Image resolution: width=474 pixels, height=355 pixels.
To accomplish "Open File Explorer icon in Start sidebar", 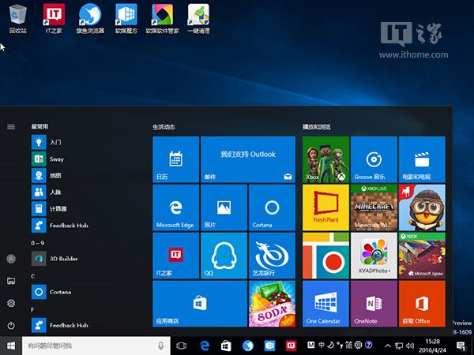I will click(x=11, y=281).
